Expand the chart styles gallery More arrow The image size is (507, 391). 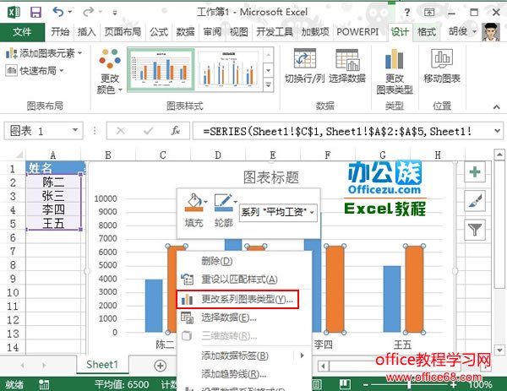[x=268, y=85]
